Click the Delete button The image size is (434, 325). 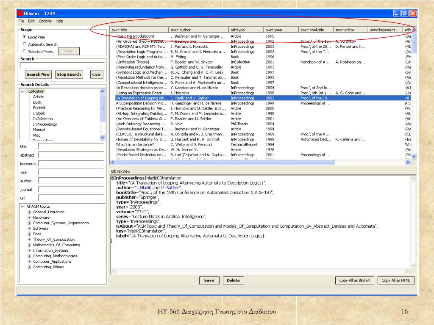(x=233, y=280)
